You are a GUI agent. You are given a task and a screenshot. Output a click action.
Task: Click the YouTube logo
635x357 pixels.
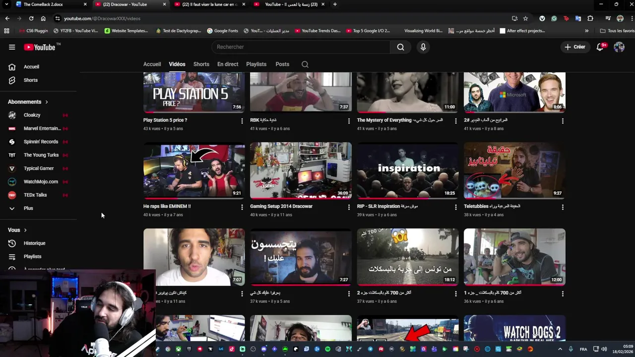click(42, 47)
